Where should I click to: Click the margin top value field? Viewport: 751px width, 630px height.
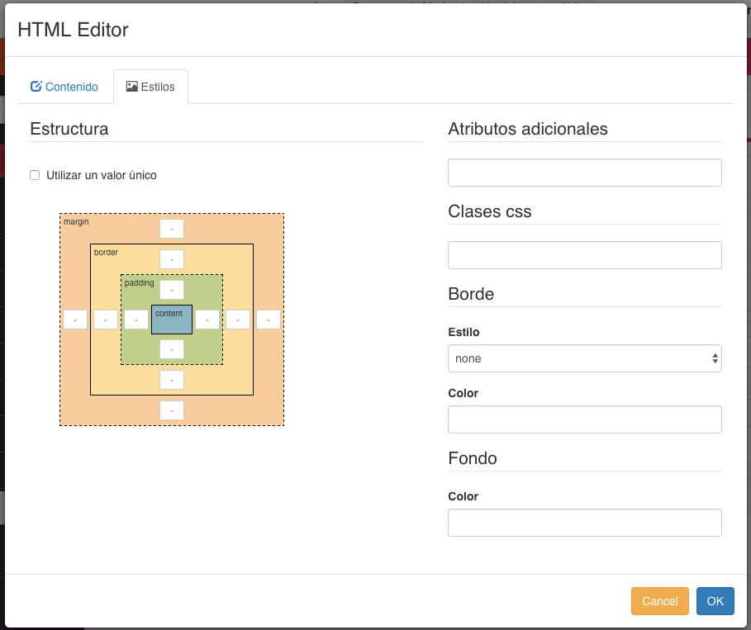[172, 229]
